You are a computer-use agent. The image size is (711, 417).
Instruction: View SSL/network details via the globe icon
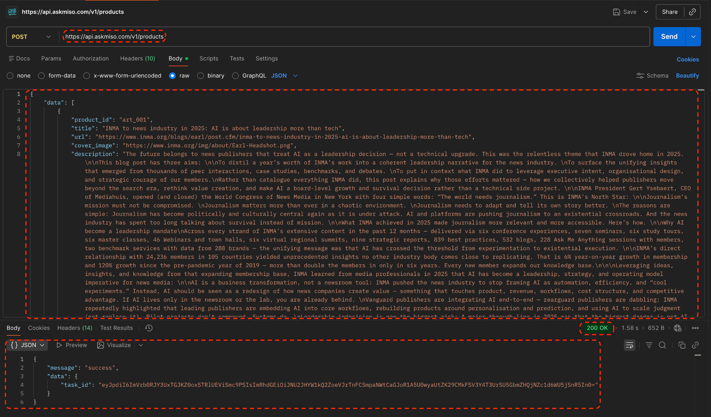click(677, 328)
